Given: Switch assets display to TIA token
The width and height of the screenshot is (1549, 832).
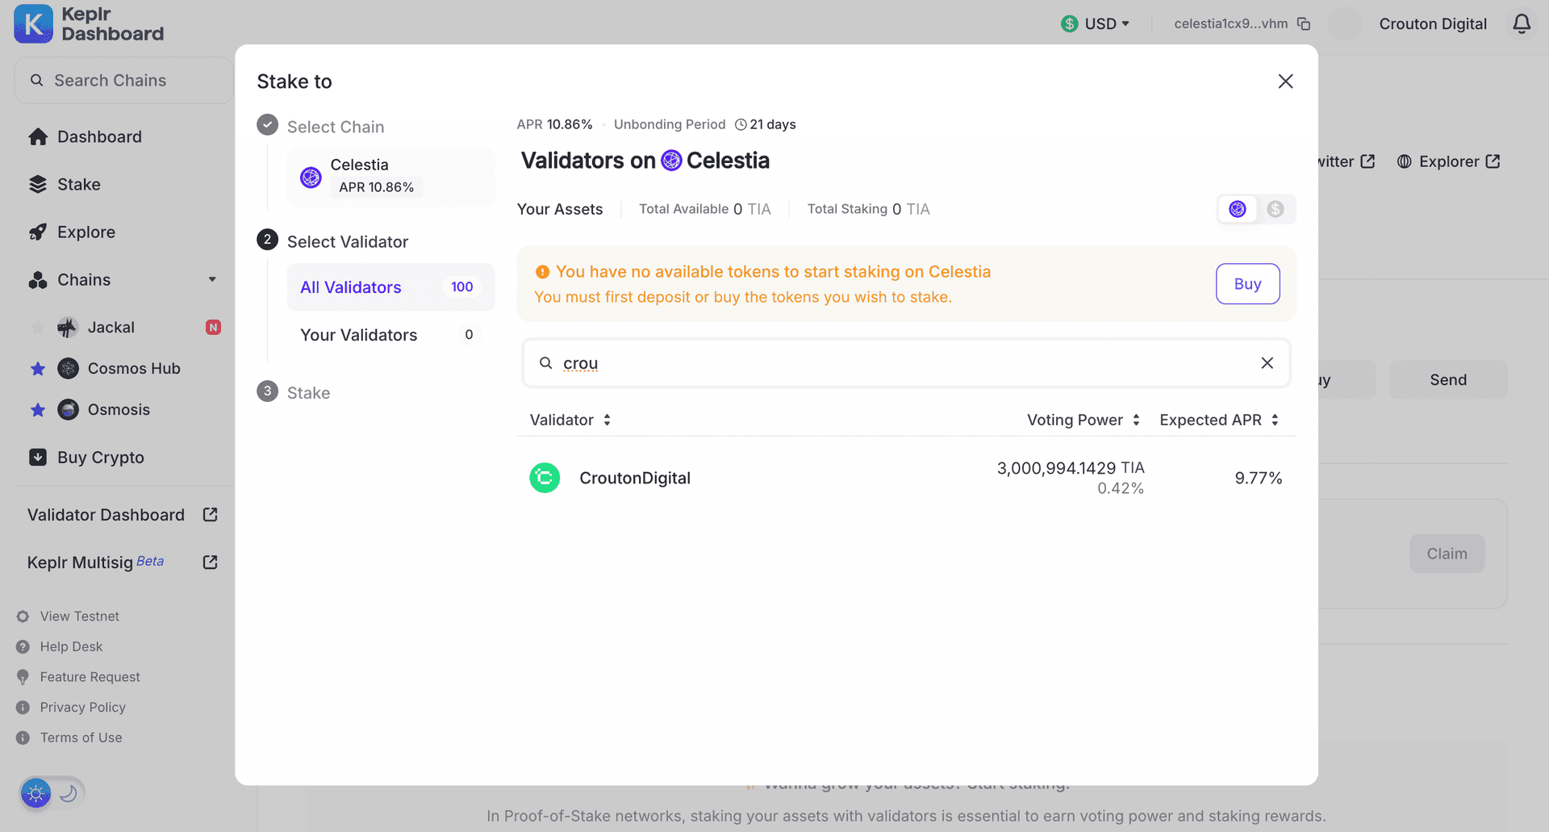Looking at the screenshot, I should 1238,209.
